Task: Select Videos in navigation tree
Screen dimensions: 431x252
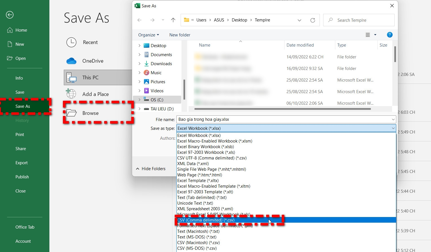Action: 157,91
